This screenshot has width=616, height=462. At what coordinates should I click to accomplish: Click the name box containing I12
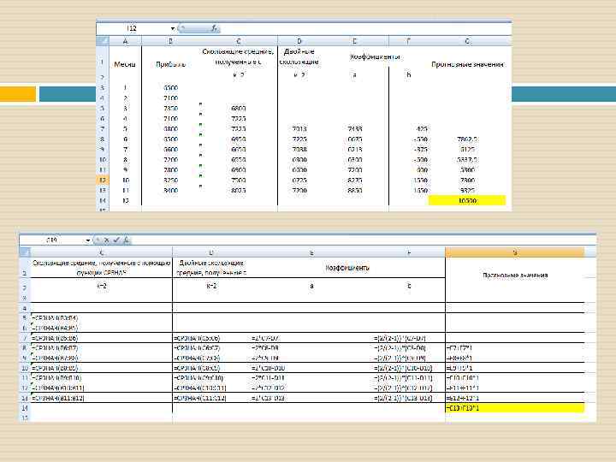point(133,28)
